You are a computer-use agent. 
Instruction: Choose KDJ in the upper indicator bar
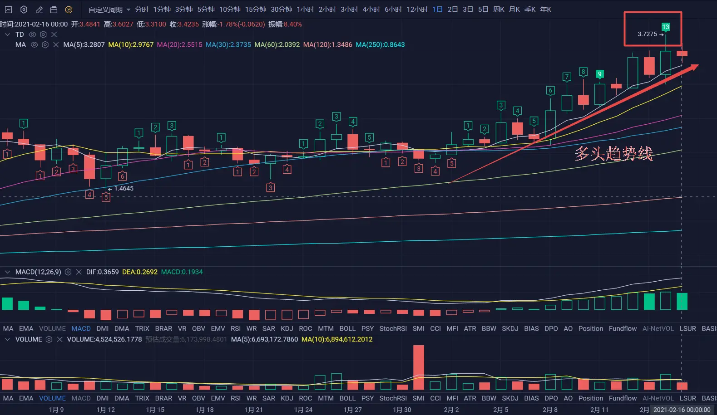pos(287,329)
